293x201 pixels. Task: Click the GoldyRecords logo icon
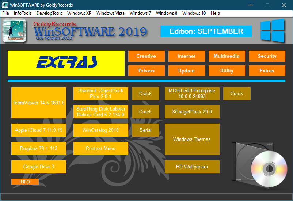[14, 30]
